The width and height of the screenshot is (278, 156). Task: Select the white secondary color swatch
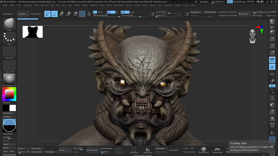(x=13, y=108)
